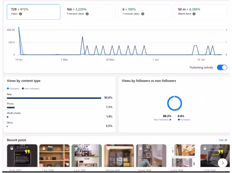Click the info icon next to Views
232x173 pixels.
[20, 14]
